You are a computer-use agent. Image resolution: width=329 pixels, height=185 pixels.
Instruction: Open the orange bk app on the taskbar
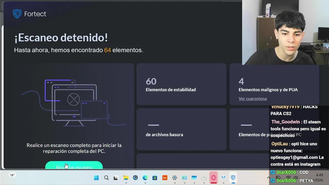165,178
